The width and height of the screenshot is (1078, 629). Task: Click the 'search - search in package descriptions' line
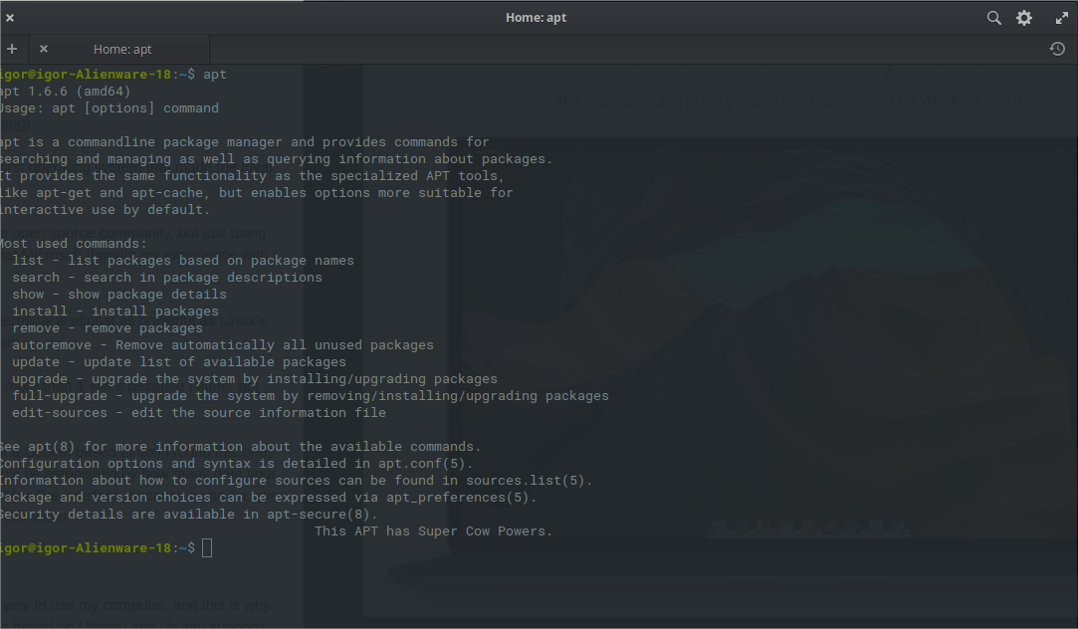click(x=167, y=278)
